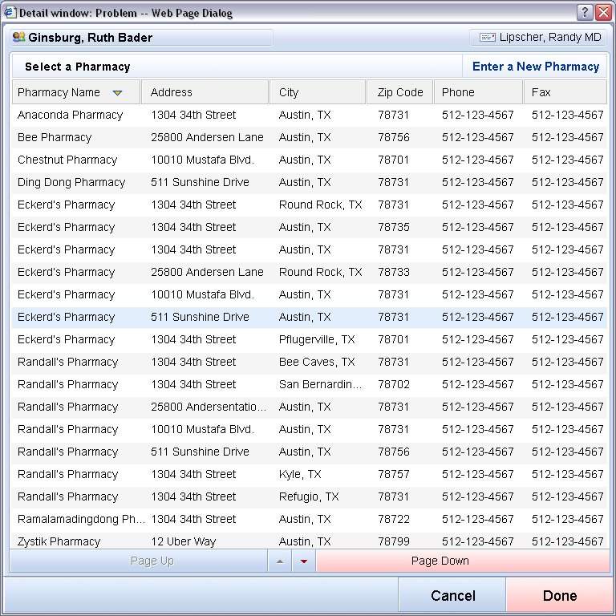Click zip code 78702
616x616 pixels.
coord(394,384)
